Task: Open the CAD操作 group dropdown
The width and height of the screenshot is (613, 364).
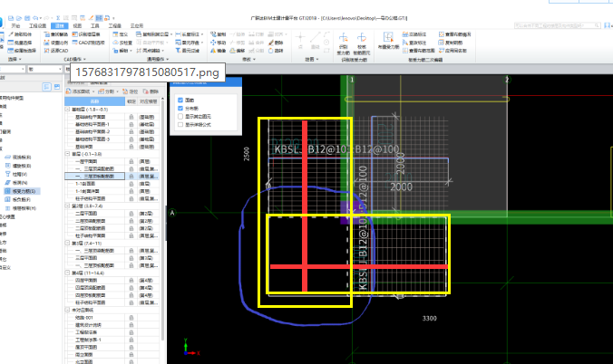Action: coord(74,60)
